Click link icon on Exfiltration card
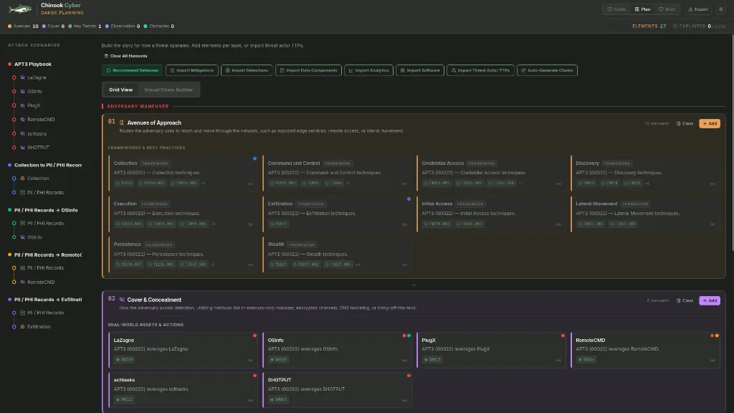The width and height of the screenshot is (734, 413). click(x=404, y=224)
